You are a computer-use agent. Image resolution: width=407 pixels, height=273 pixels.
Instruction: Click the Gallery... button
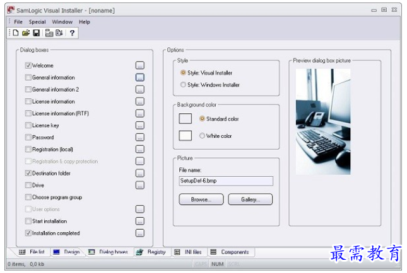pyautogui.click(x=251, y=199)
